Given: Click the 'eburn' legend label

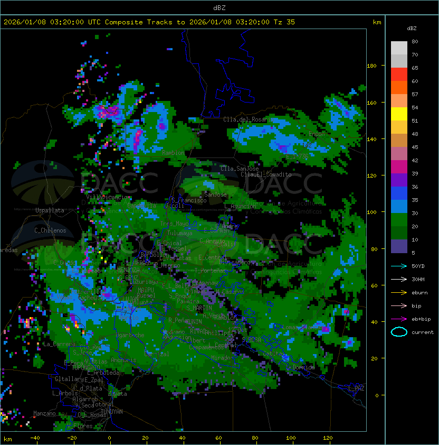Looking at the screenshot, I should tap(419, 293).
